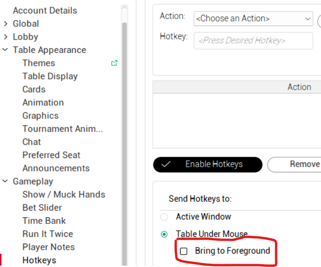
Task: Open Themes external link icon
Action: click(114, 63)
